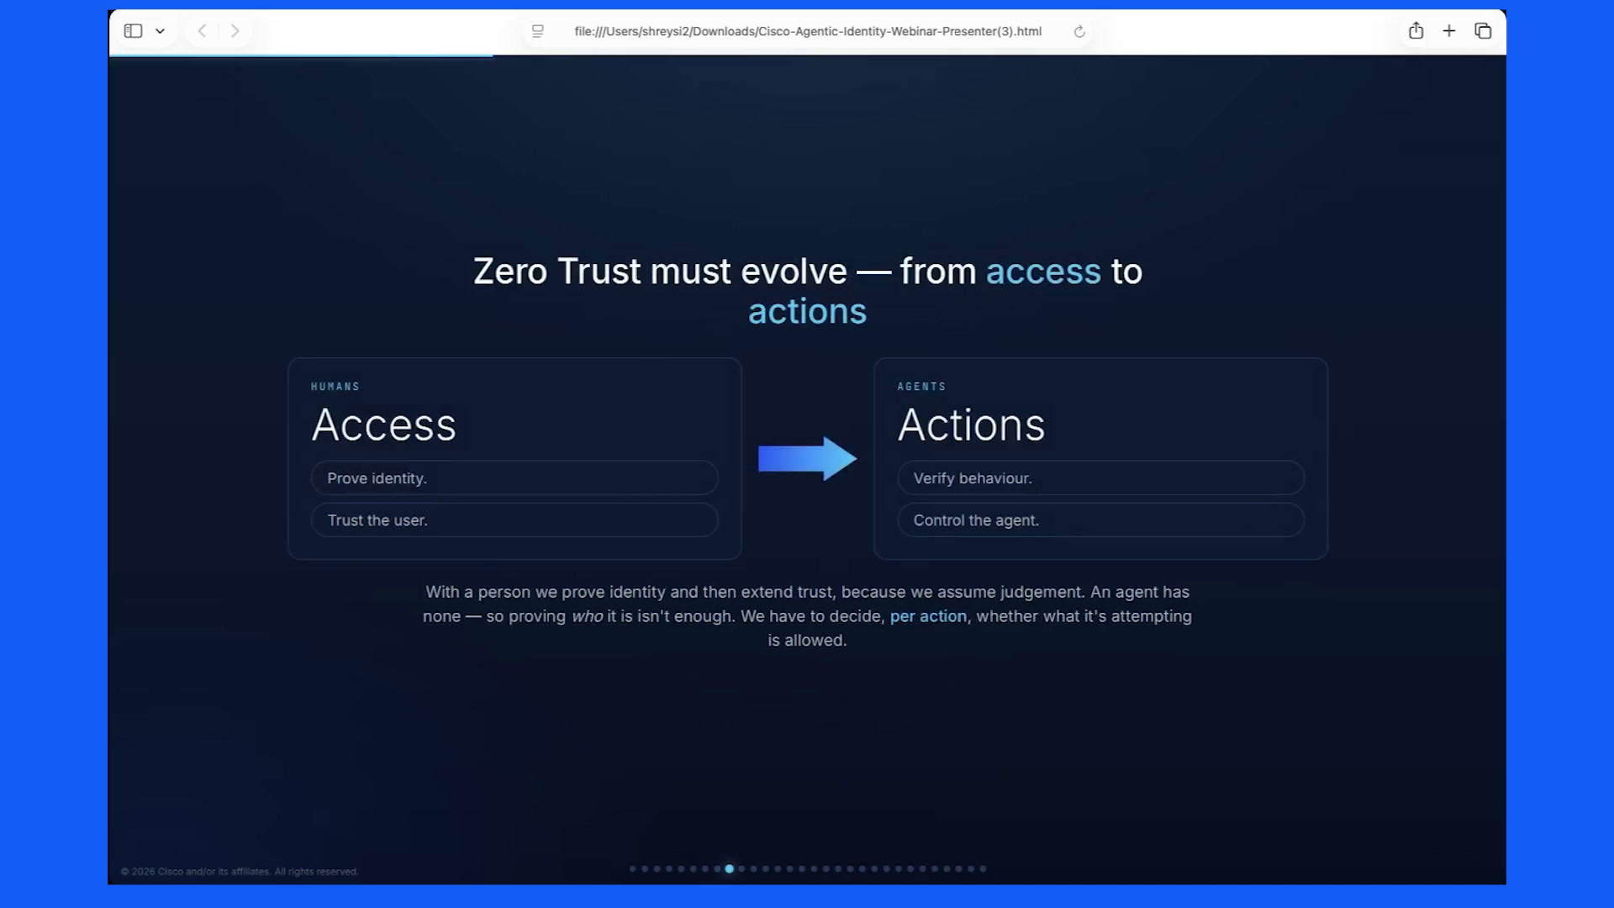The image size is (1614, 908).
Task: Select the 'Trust the user.' pill
Action: [514, 520]
